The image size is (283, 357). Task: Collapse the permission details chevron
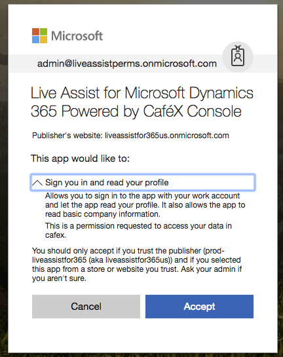click(37, 183)
